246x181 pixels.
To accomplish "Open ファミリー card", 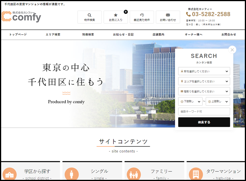I will 155,171.
